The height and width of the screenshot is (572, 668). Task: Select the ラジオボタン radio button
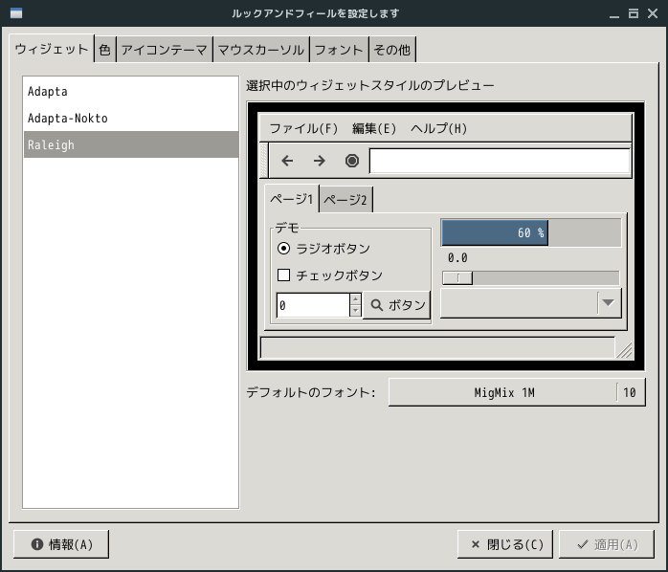point(283,249)
